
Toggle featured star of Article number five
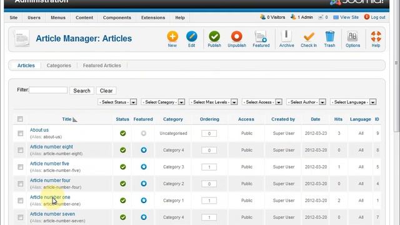pyautogui.click(x=144, y=167)
